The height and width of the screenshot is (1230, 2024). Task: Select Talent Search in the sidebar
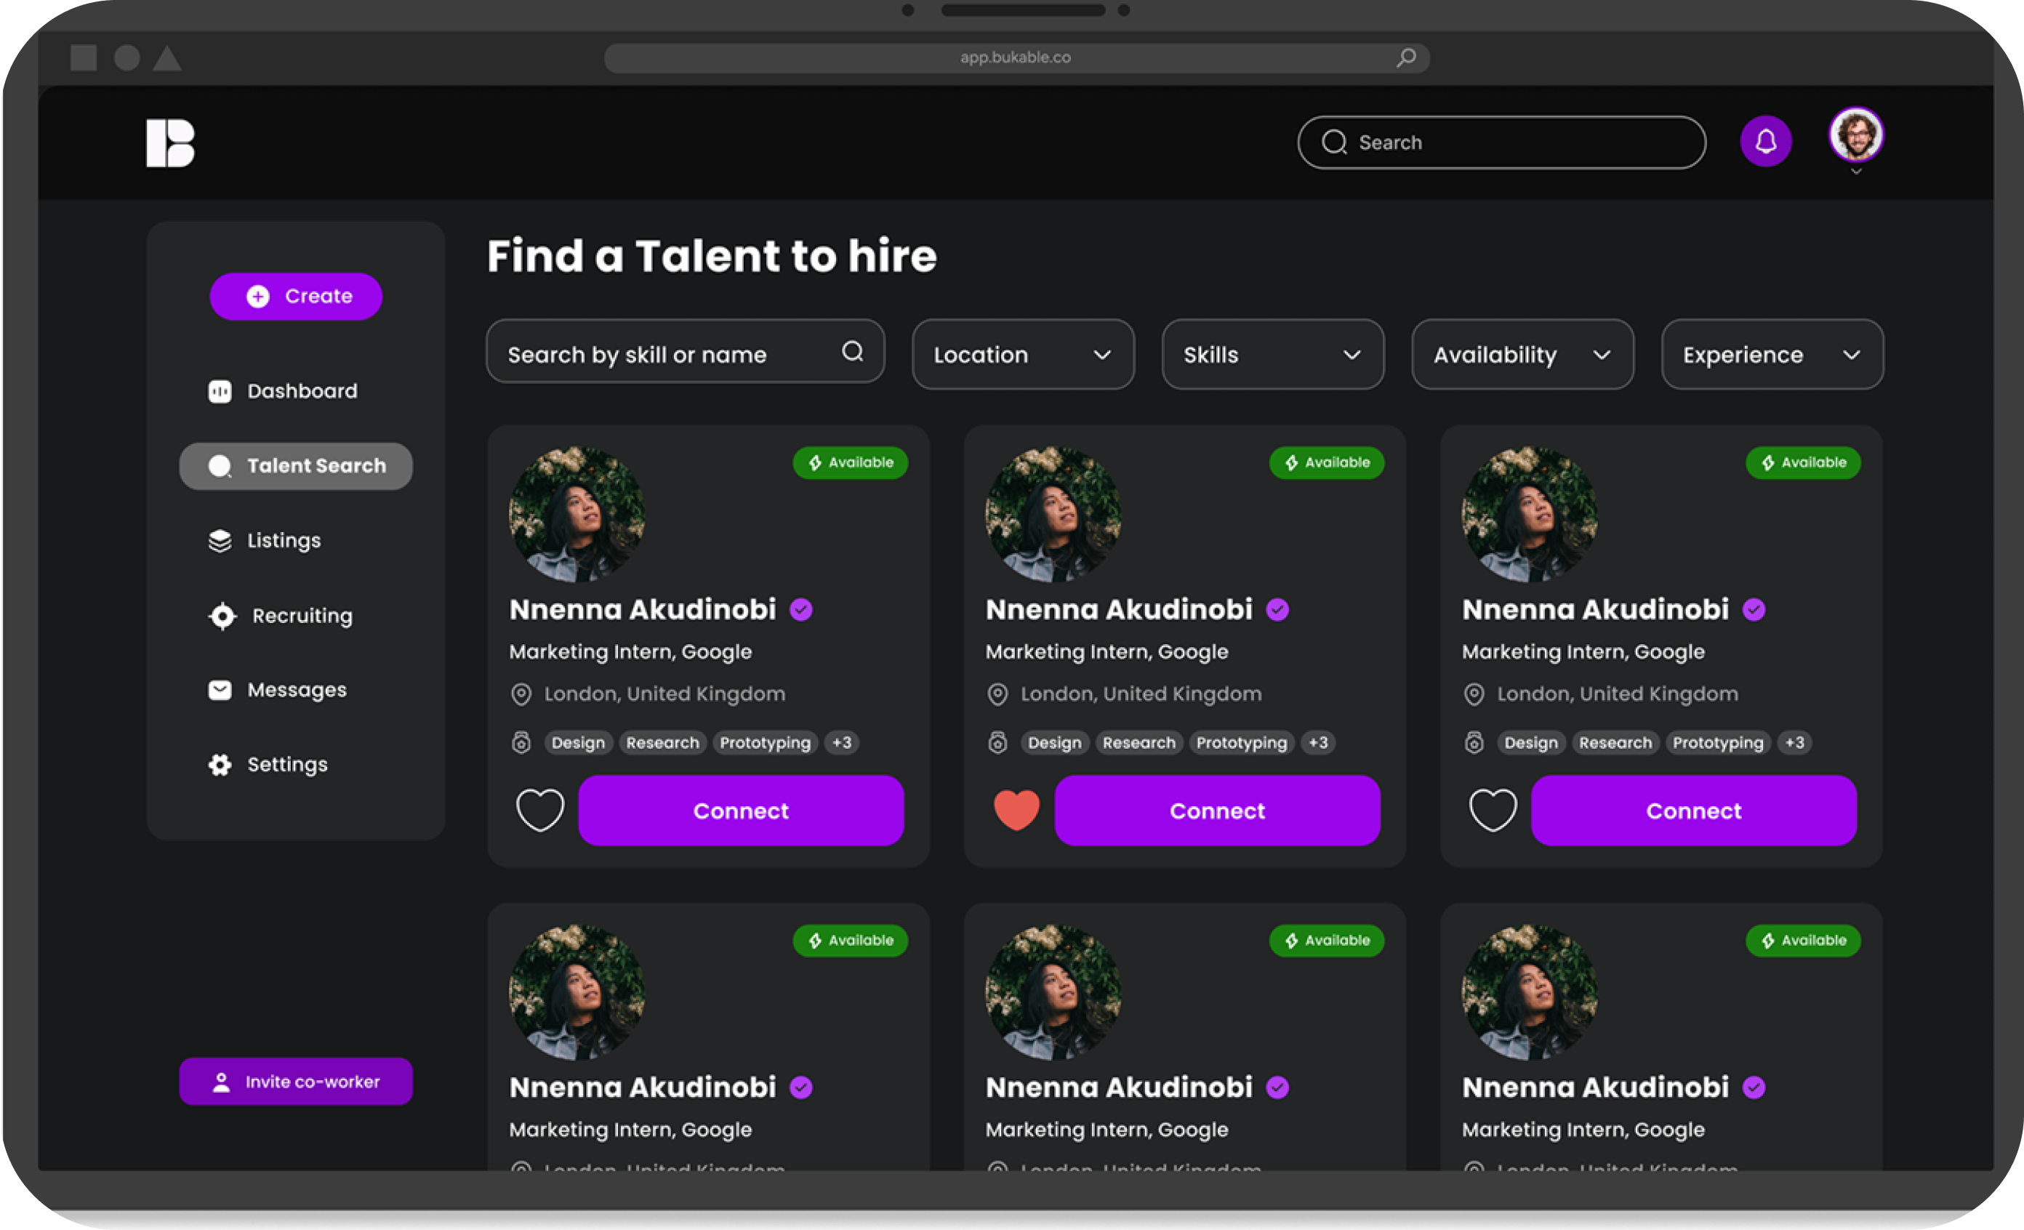click(296, 467)
